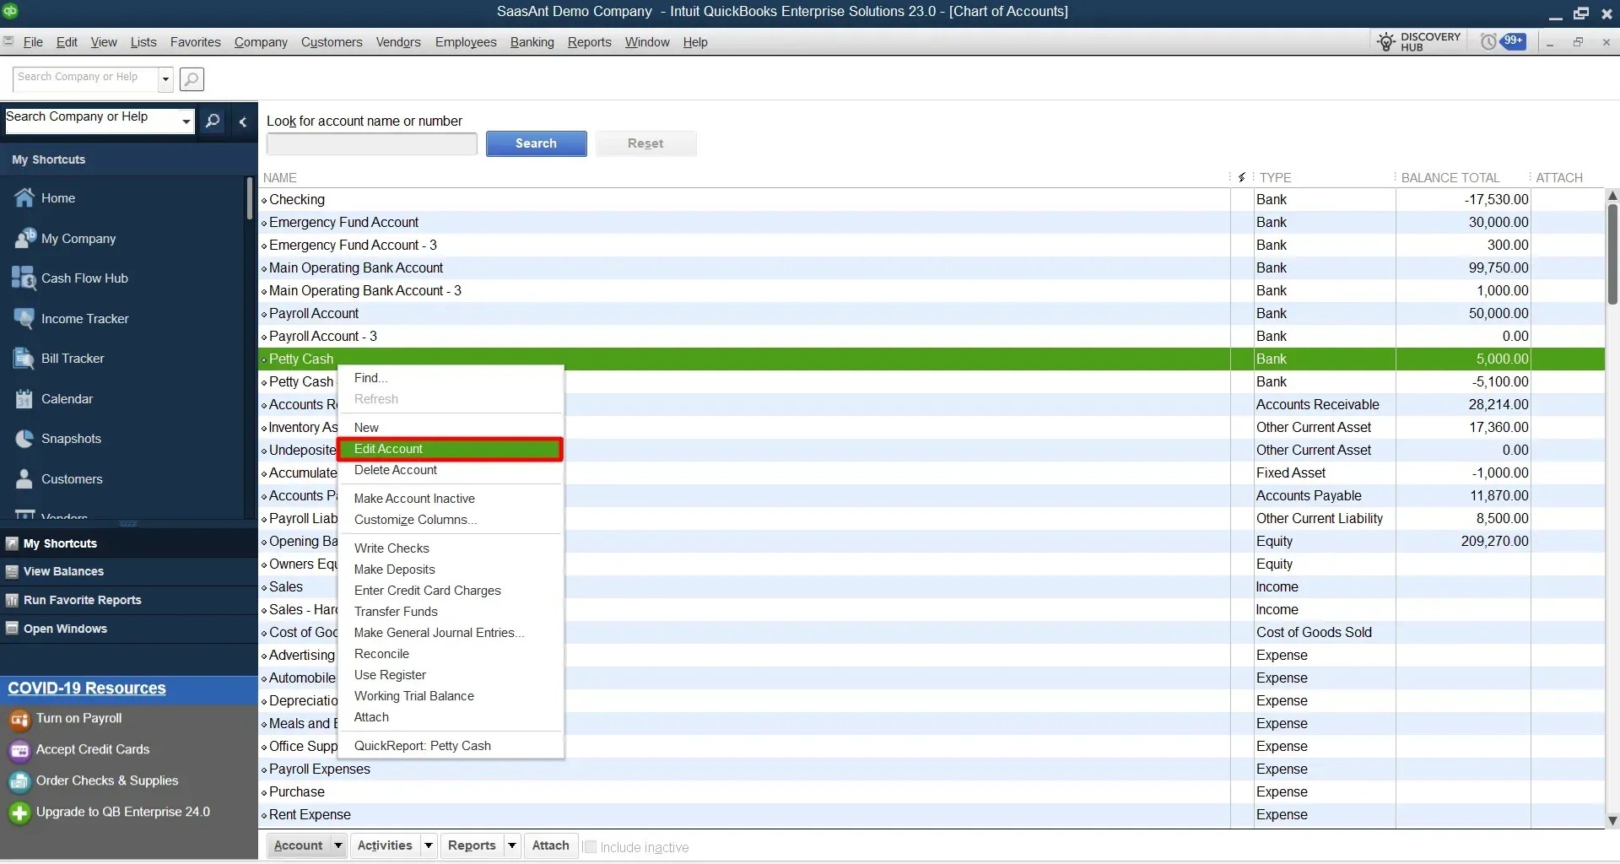
Task: Open the Banking menu
Action: [532, 42]
